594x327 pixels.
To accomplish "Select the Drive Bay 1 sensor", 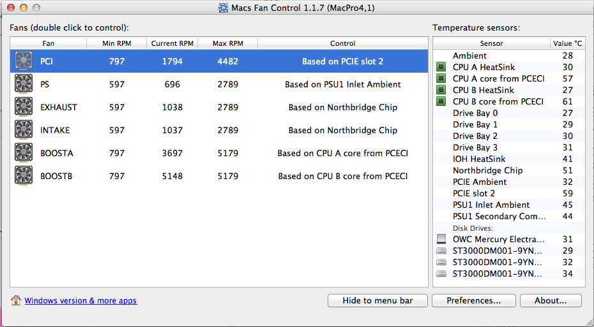I will click(509, 124).
